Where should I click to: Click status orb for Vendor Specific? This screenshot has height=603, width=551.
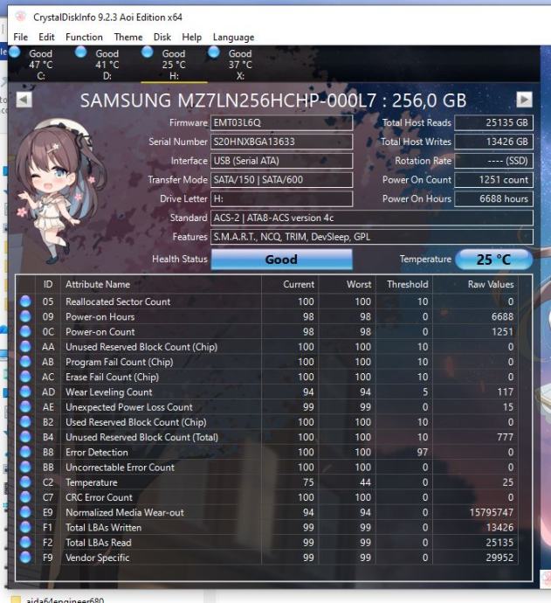point(25,558)
